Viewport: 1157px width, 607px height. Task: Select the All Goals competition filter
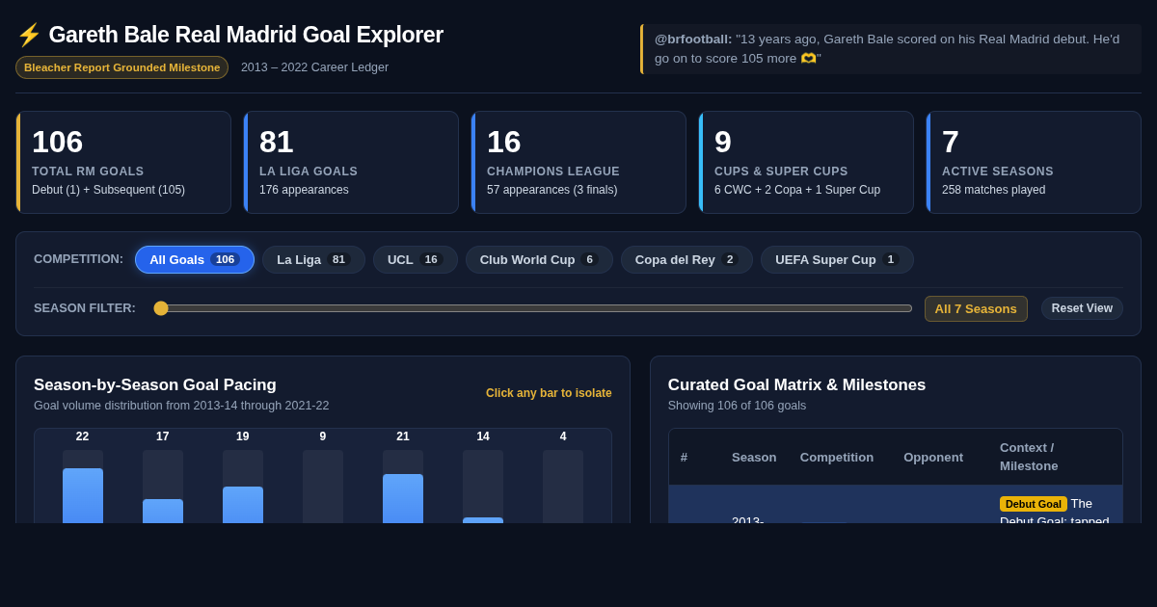195,259
